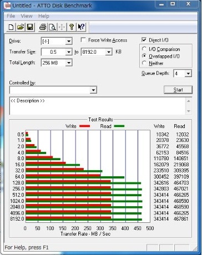
Task: Open Print Preview magnifier icon
Action: (52, 27)
